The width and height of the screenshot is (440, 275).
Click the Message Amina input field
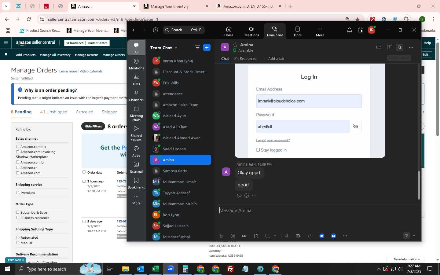pyautogui.click(x=317, y=211)
